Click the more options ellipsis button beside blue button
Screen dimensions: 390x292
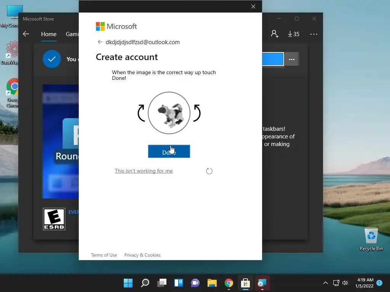point(292,59)
